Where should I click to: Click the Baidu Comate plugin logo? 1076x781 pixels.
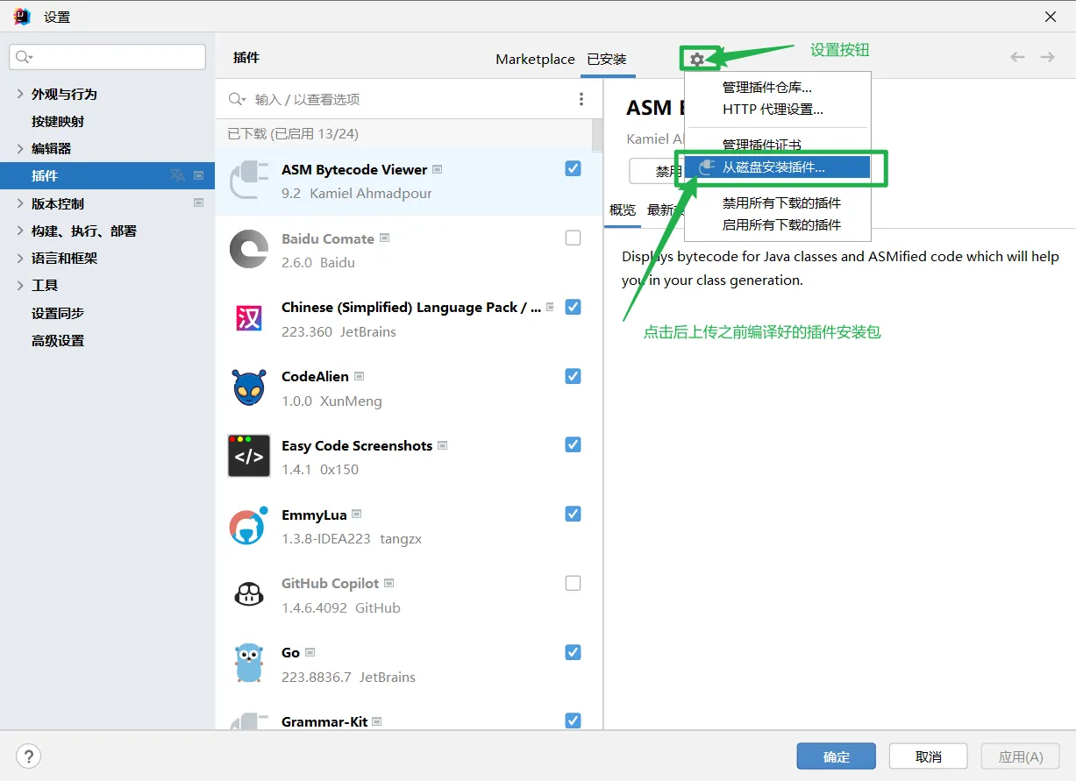click(248, 250)
